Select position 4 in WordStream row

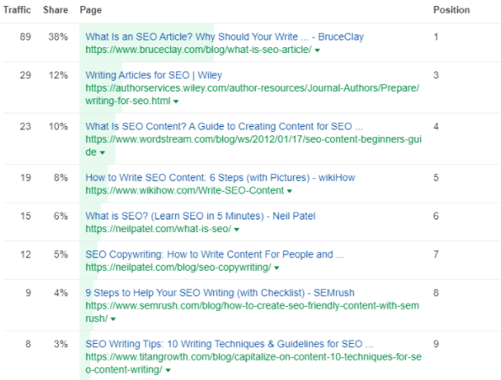pos(436,126)
